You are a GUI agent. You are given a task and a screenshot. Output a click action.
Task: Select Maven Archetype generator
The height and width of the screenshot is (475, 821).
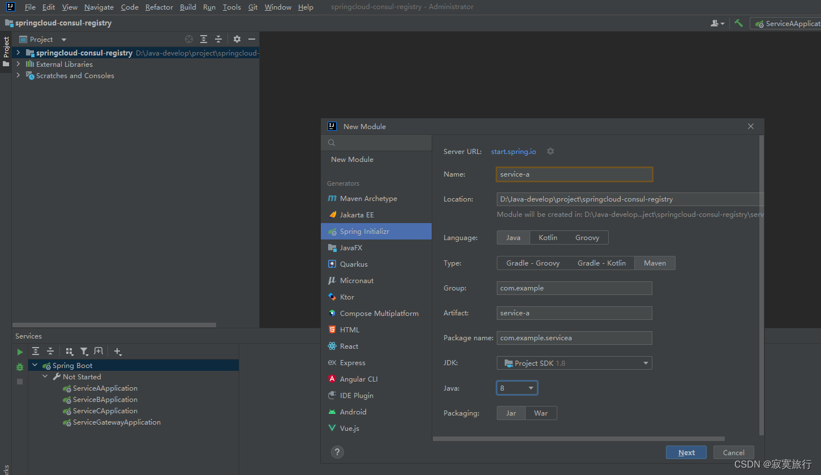tap(376, 199)
